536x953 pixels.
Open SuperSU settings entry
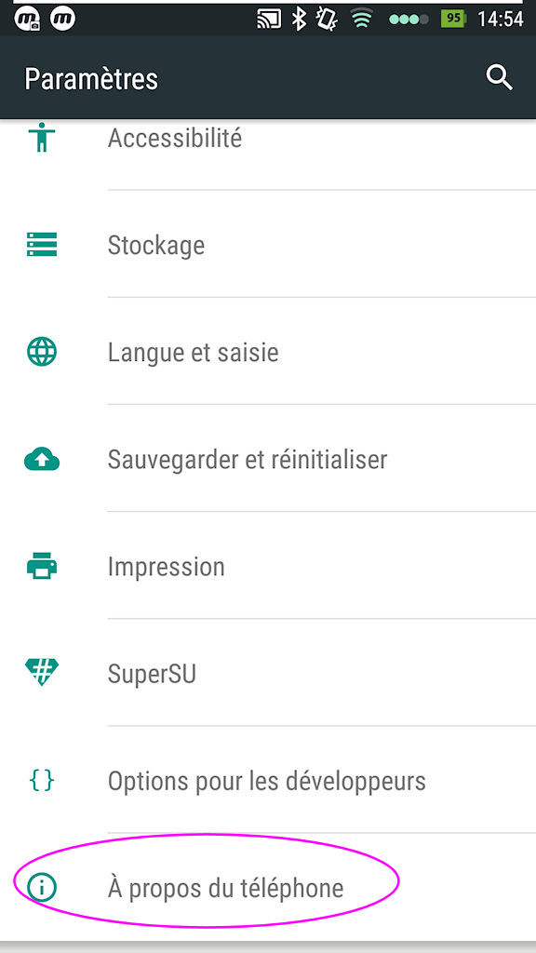(268, 673)
